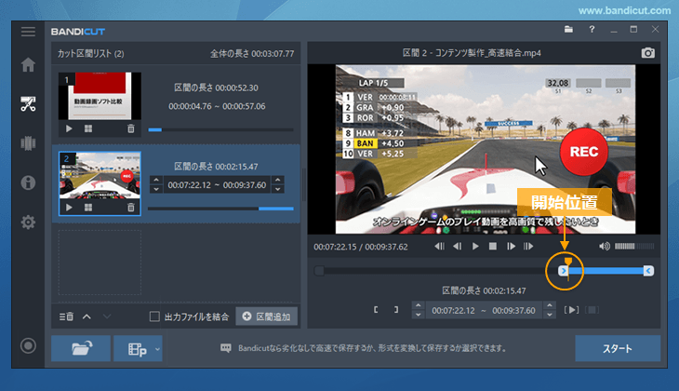The height and width of the screenshot is (391, 679).
Task: Increase end time under preview
Action: tap(550, 305)
